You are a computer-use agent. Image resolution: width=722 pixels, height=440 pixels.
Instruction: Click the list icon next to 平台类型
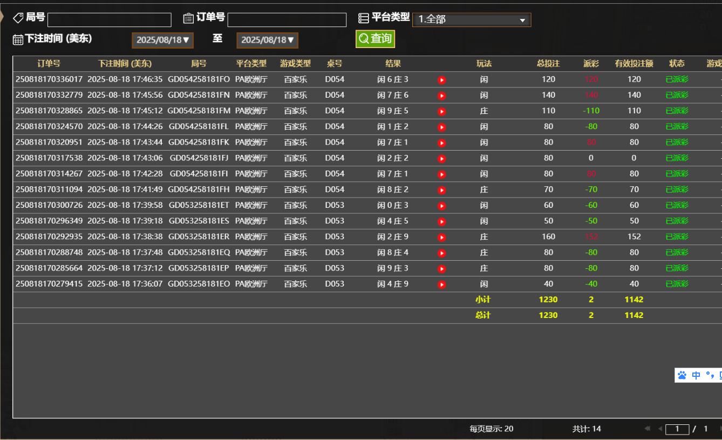(x=364, y=17)
